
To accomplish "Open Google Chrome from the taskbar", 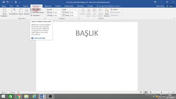I will pos(18,97).
